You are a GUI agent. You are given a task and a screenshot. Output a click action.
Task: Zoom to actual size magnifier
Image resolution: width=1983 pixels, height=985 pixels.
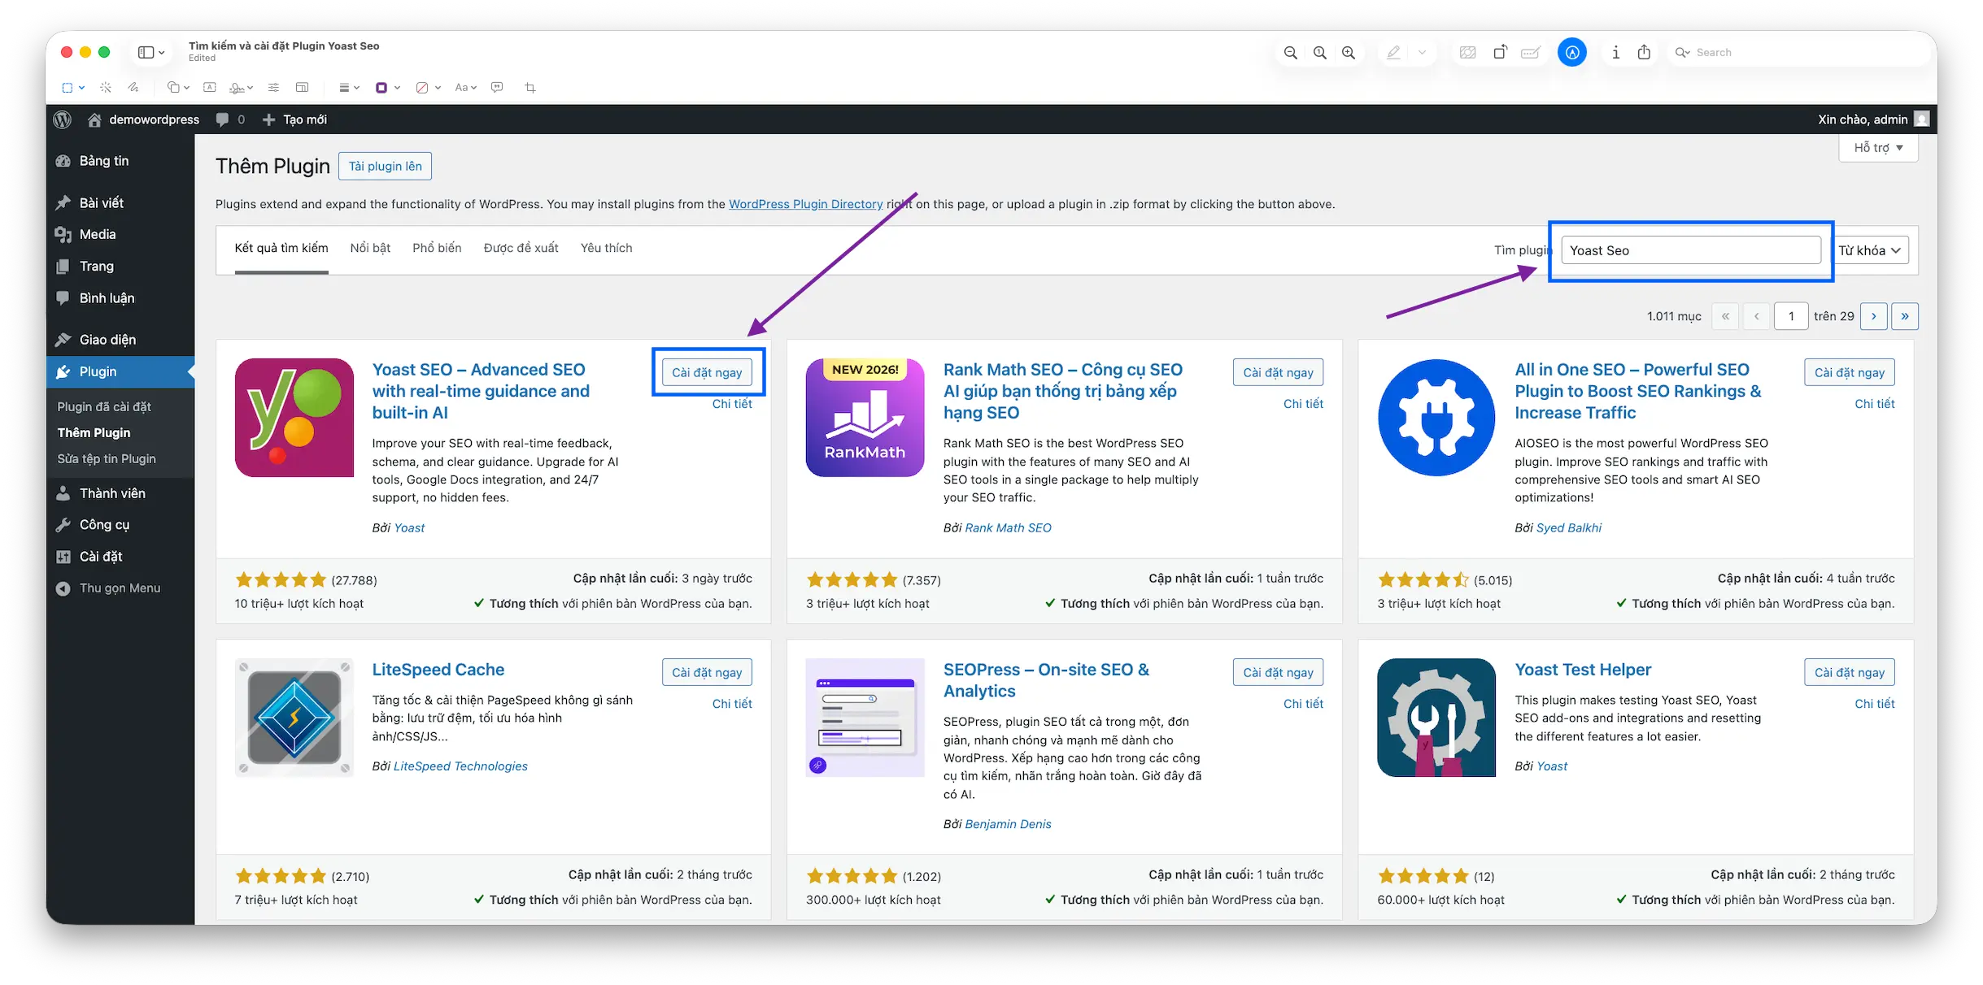(1319, 53)
